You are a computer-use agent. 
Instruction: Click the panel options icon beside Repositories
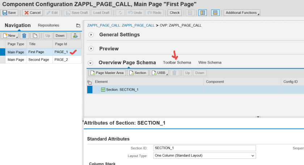tap(78, 26)
